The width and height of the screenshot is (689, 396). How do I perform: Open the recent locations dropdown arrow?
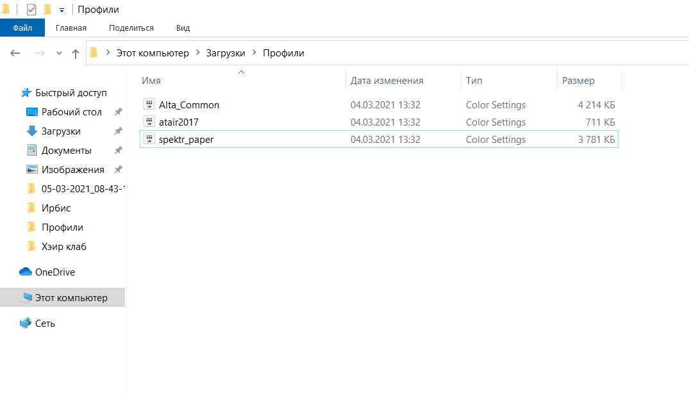pyautogui.click(x=60, y=53)
